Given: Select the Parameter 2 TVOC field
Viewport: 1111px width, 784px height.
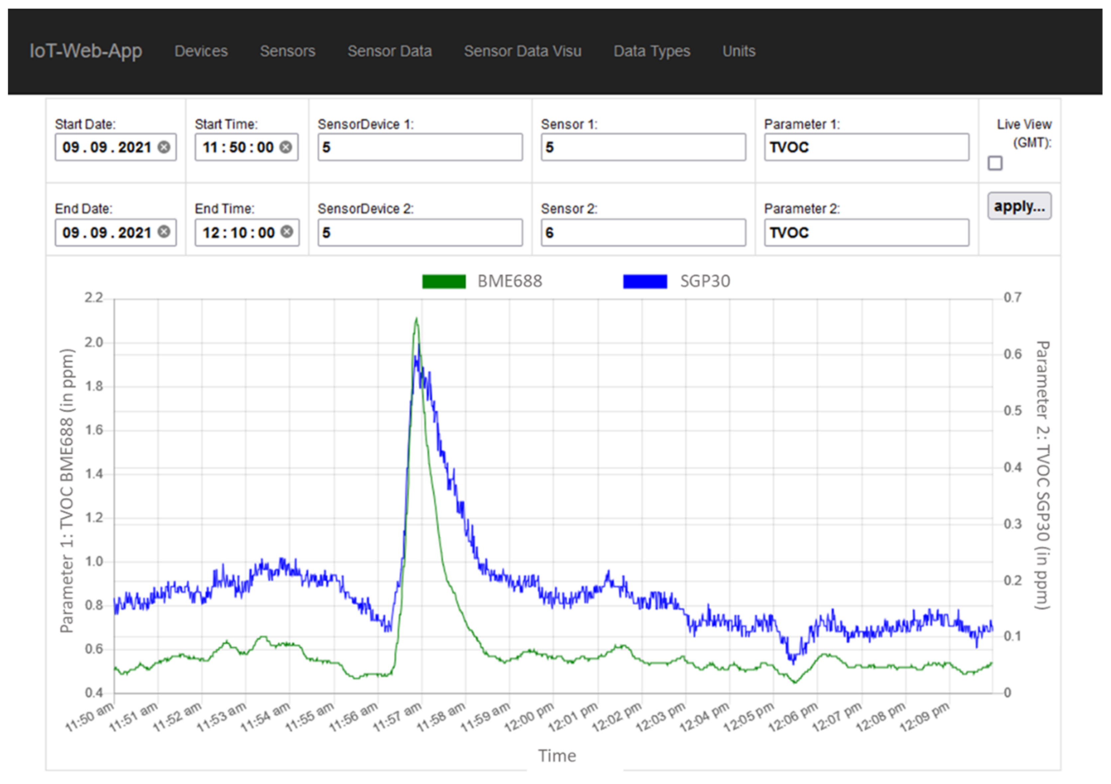Looking at the screenshot, I should tap(866, 233).
